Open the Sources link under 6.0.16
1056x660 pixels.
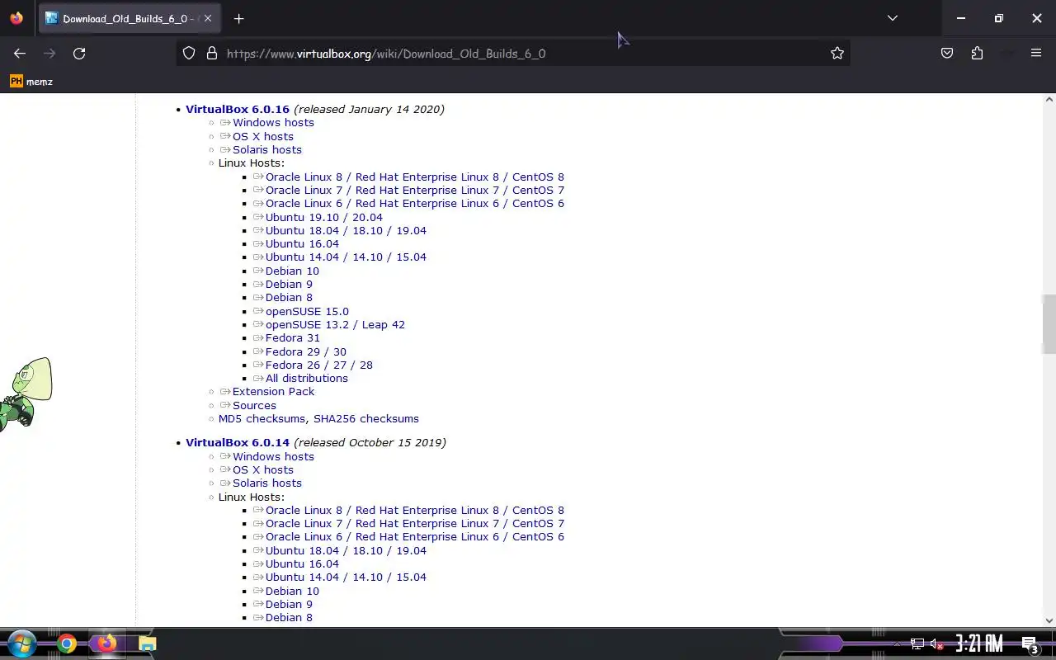click(254, 405)
